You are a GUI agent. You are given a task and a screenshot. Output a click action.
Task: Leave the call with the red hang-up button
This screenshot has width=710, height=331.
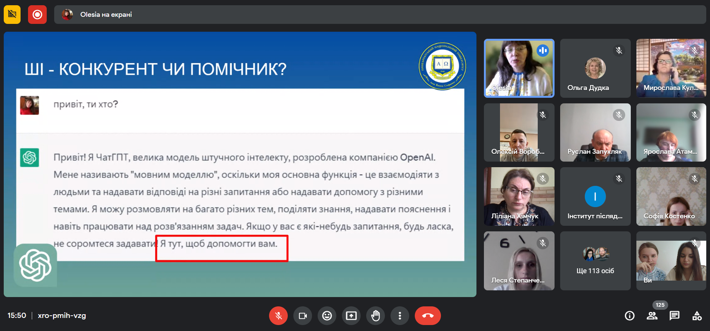(x=427, y=316)
